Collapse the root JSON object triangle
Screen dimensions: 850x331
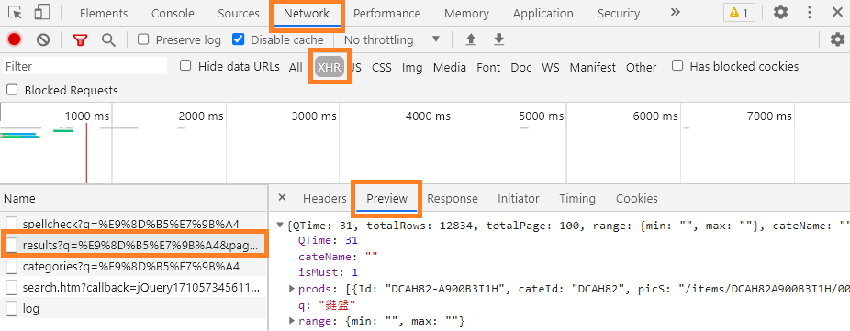(x=280, y=225)
